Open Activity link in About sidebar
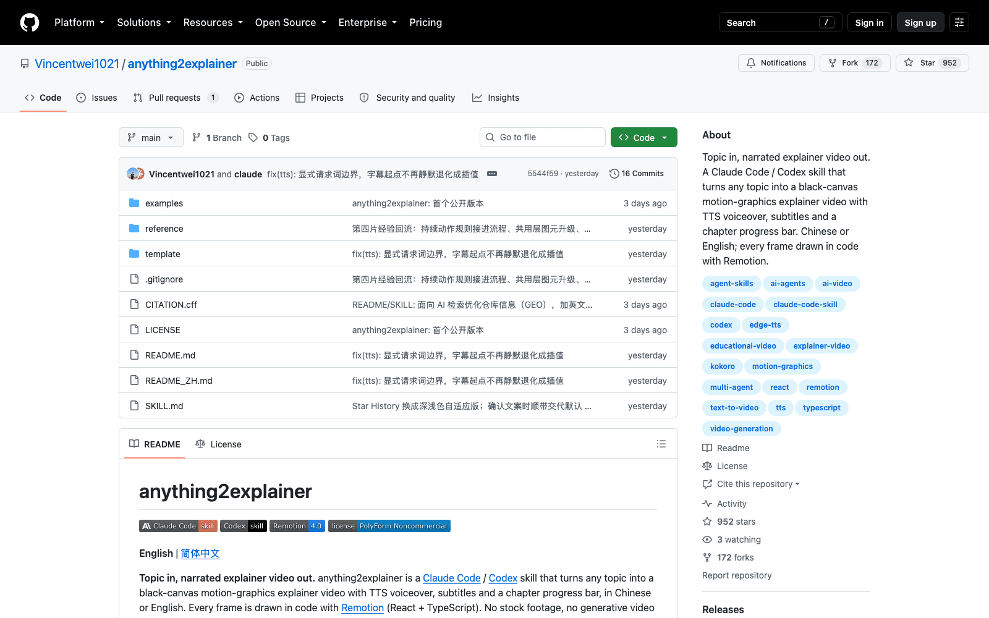The width and height of the screenshot is (989, 618). click(724, 504)
